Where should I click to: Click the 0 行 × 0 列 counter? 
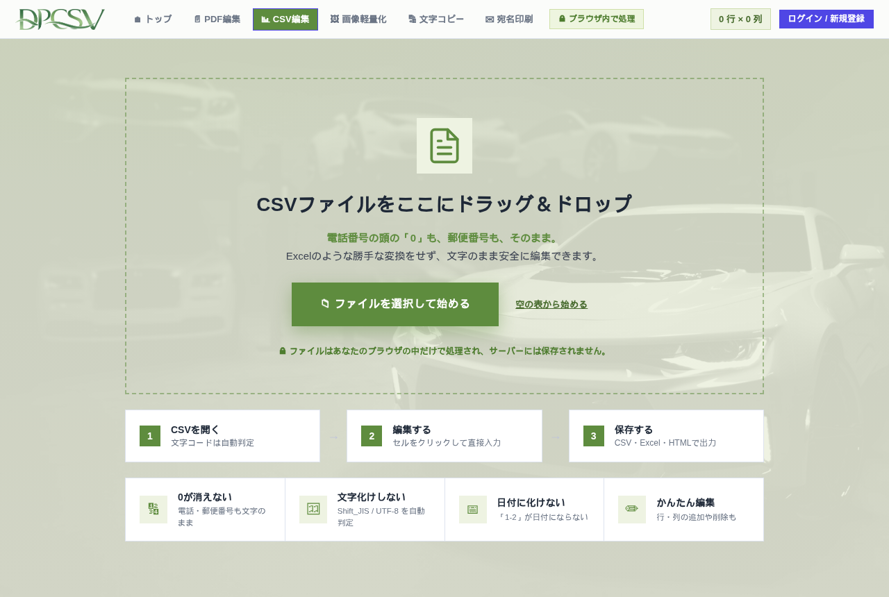coord(740,19)
